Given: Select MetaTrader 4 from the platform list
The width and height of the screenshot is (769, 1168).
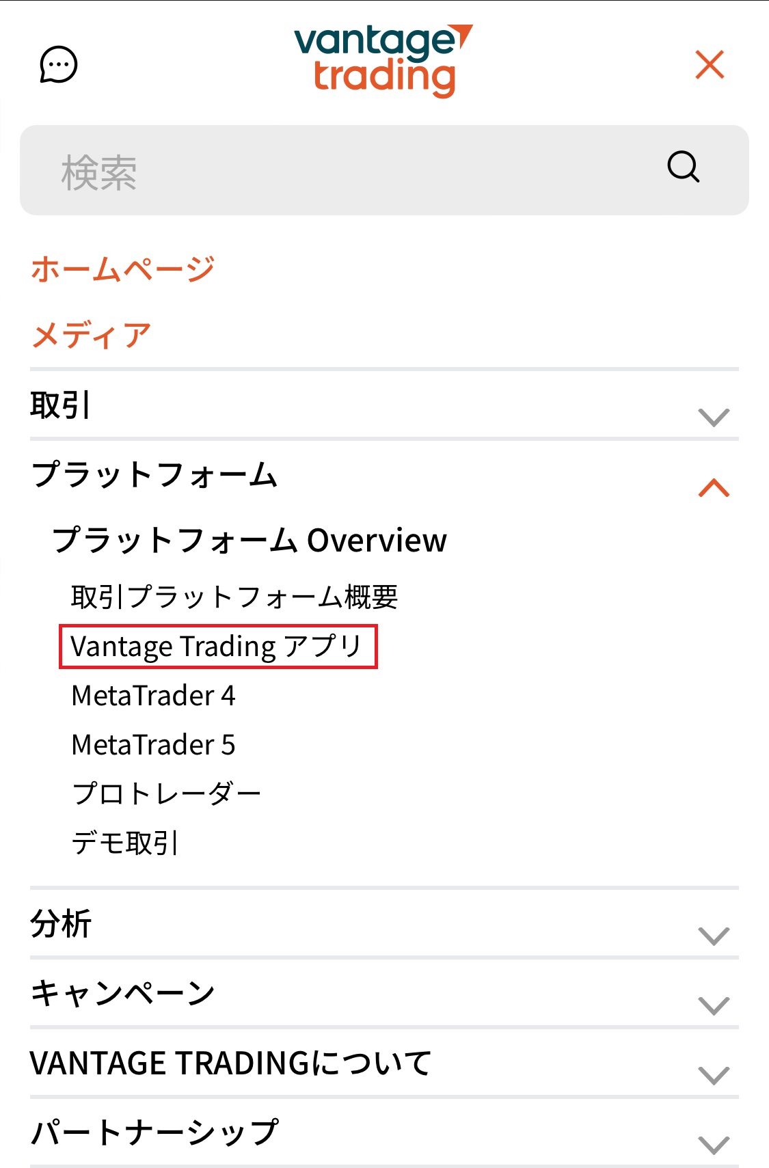Looking at the screenshot, I should pos(154,696).
